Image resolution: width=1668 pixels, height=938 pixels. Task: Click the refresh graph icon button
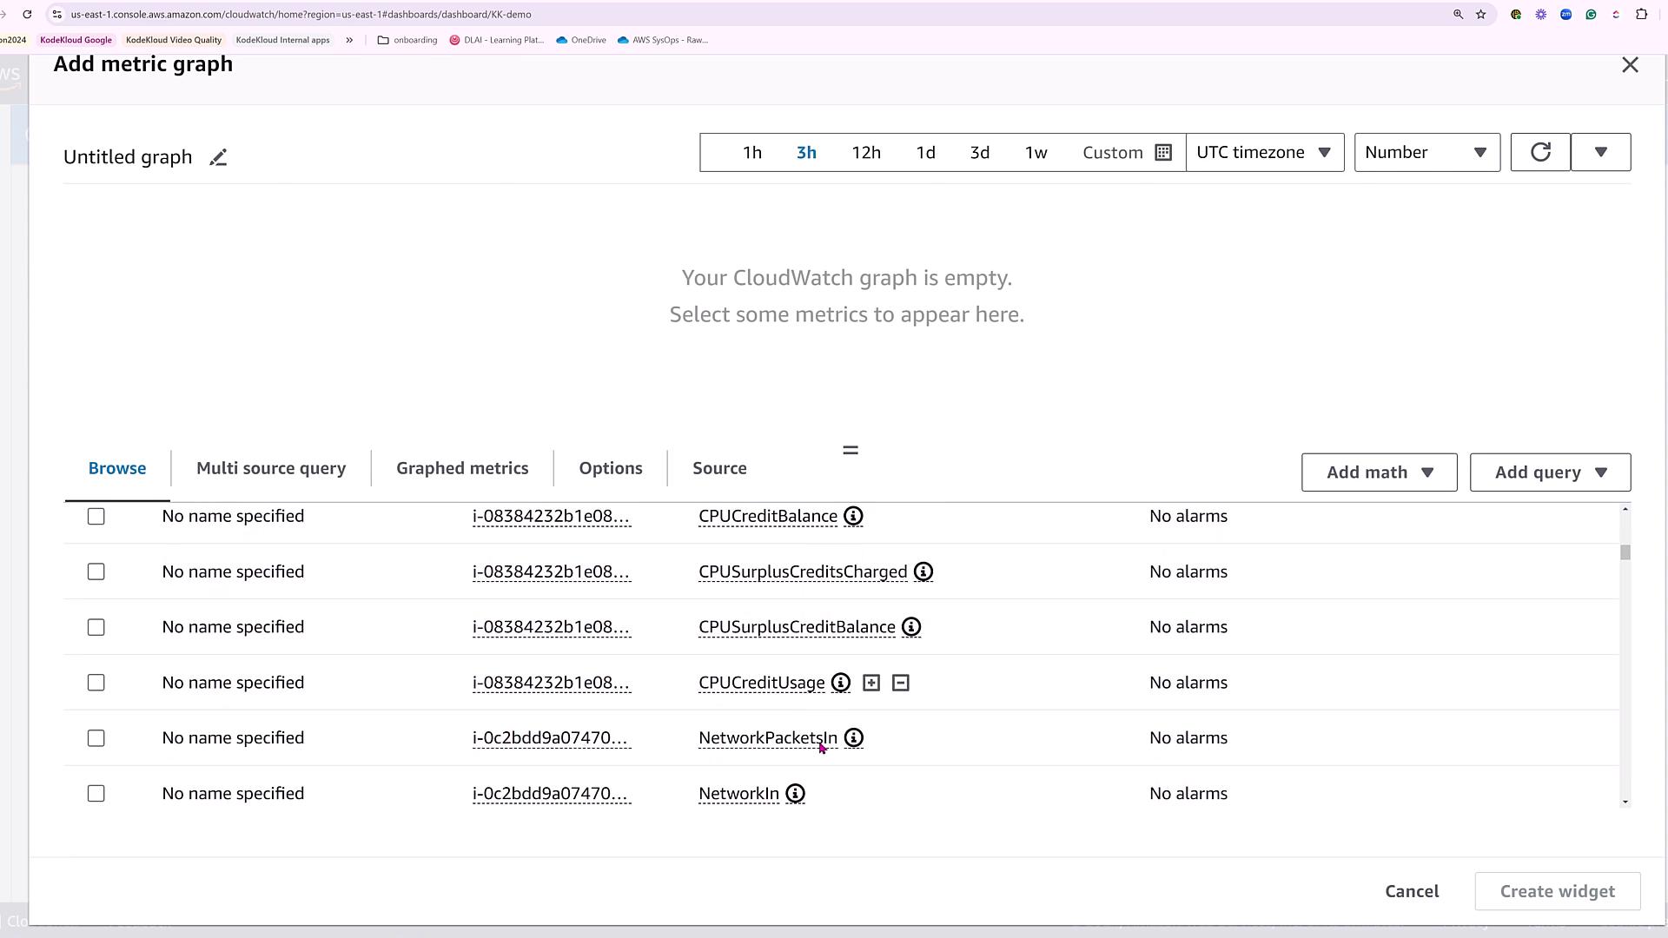click(1539, 153)
